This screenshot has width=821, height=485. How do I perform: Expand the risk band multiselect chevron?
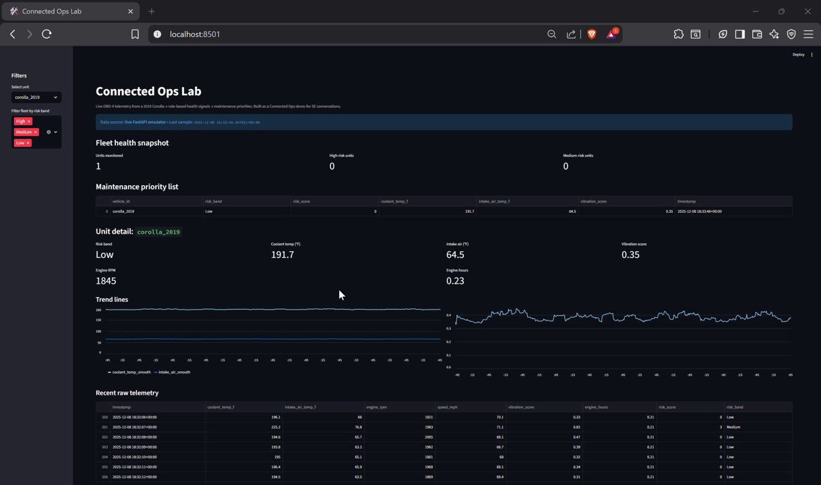click(56, 132)
